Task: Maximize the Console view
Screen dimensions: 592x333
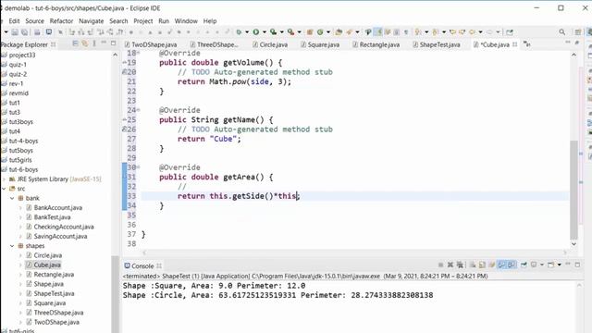Action: [x=577, y=265]
